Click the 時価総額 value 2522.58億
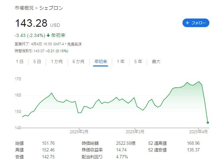Image resolution: width=215 pixels, height=159 pixels. [126, 143]
